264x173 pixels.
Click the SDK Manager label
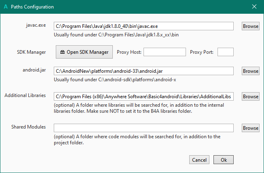[31, 52]
